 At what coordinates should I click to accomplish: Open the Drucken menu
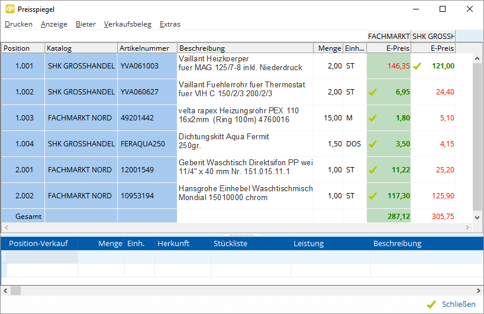click(x=18, y=24)
